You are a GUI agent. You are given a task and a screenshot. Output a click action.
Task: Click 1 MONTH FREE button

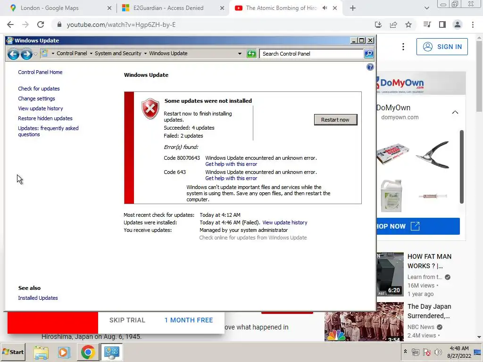tap(189, 320)
